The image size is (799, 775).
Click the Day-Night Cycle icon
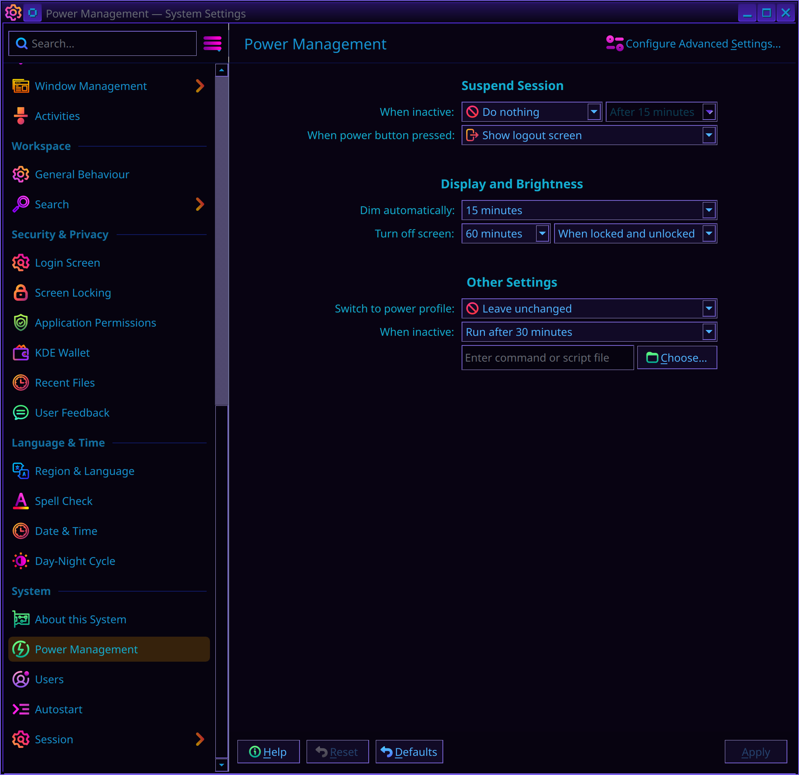tap(20, 561)
